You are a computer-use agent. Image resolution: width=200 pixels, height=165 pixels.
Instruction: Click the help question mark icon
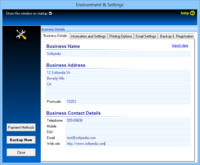tap(192, 13)
